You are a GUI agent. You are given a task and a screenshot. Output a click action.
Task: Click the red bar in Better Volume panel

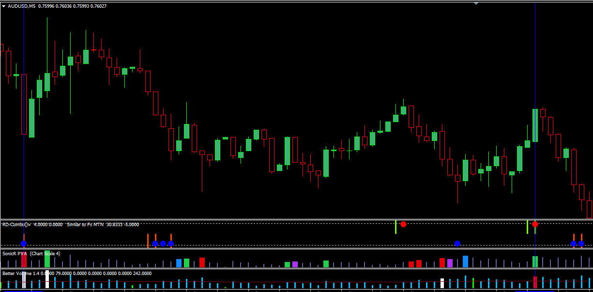[x=535, y=282]
